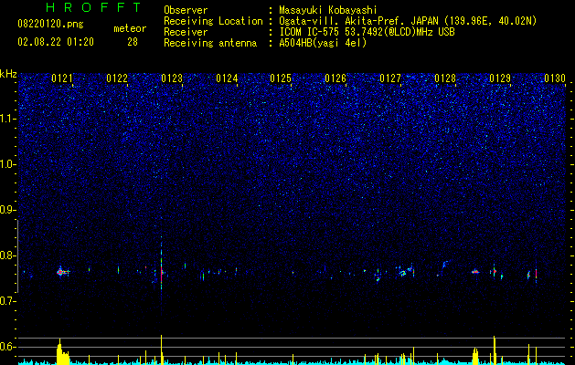Click the A504HB(yagi 4el) antenna text
Image resolution: width=575 pixels, height=365 pixels.
(x=323, y=43)
